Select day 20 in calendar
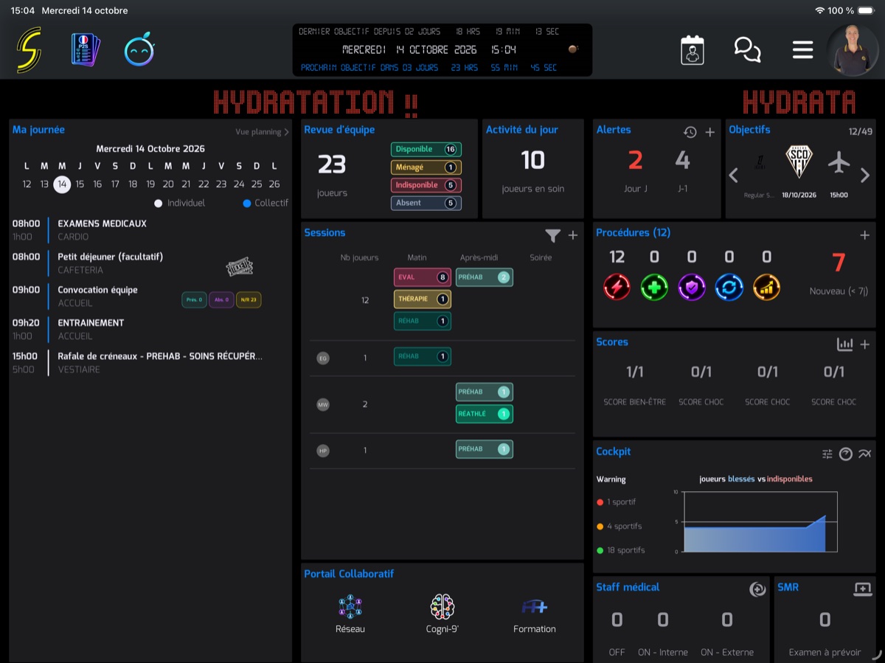Image resolution: width=885 pixels, height=663 pixels. point(168,184)
